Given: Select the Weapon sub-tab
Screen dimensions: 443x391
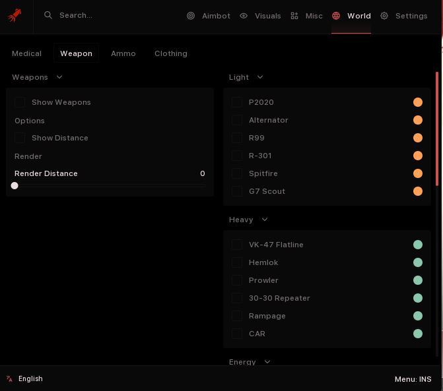Looking at the screenshot, I should [x=77, y=53].
